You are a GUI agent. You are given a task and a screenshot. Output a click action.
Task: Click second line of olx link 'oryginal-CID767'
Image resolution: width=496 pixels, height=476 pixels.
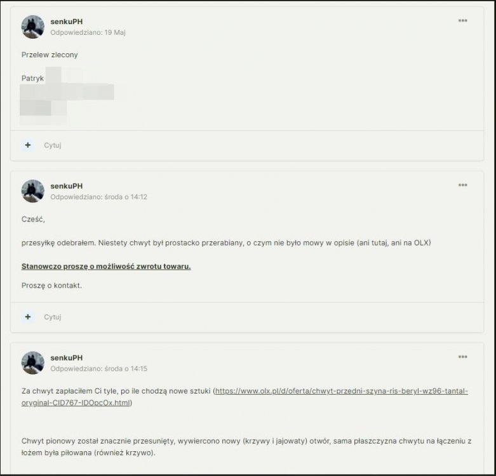coord(76,403)
